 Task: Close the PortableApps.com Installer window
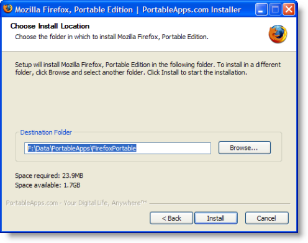289,9
